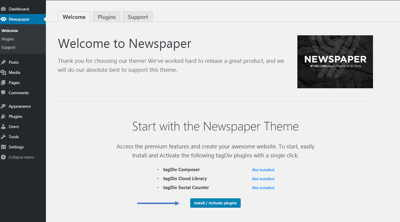Screen dimensions: 400x222
Task: Open the Appearance menu label
Action: [20, 106]
